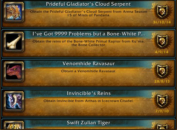Select the Swift Zulian Tiger title
177x130 pixels.
pos(88,123)
